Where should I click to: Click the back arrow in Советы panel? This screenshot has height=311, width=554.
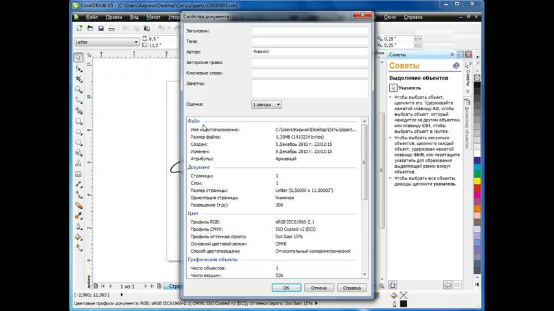click(447, 284)
